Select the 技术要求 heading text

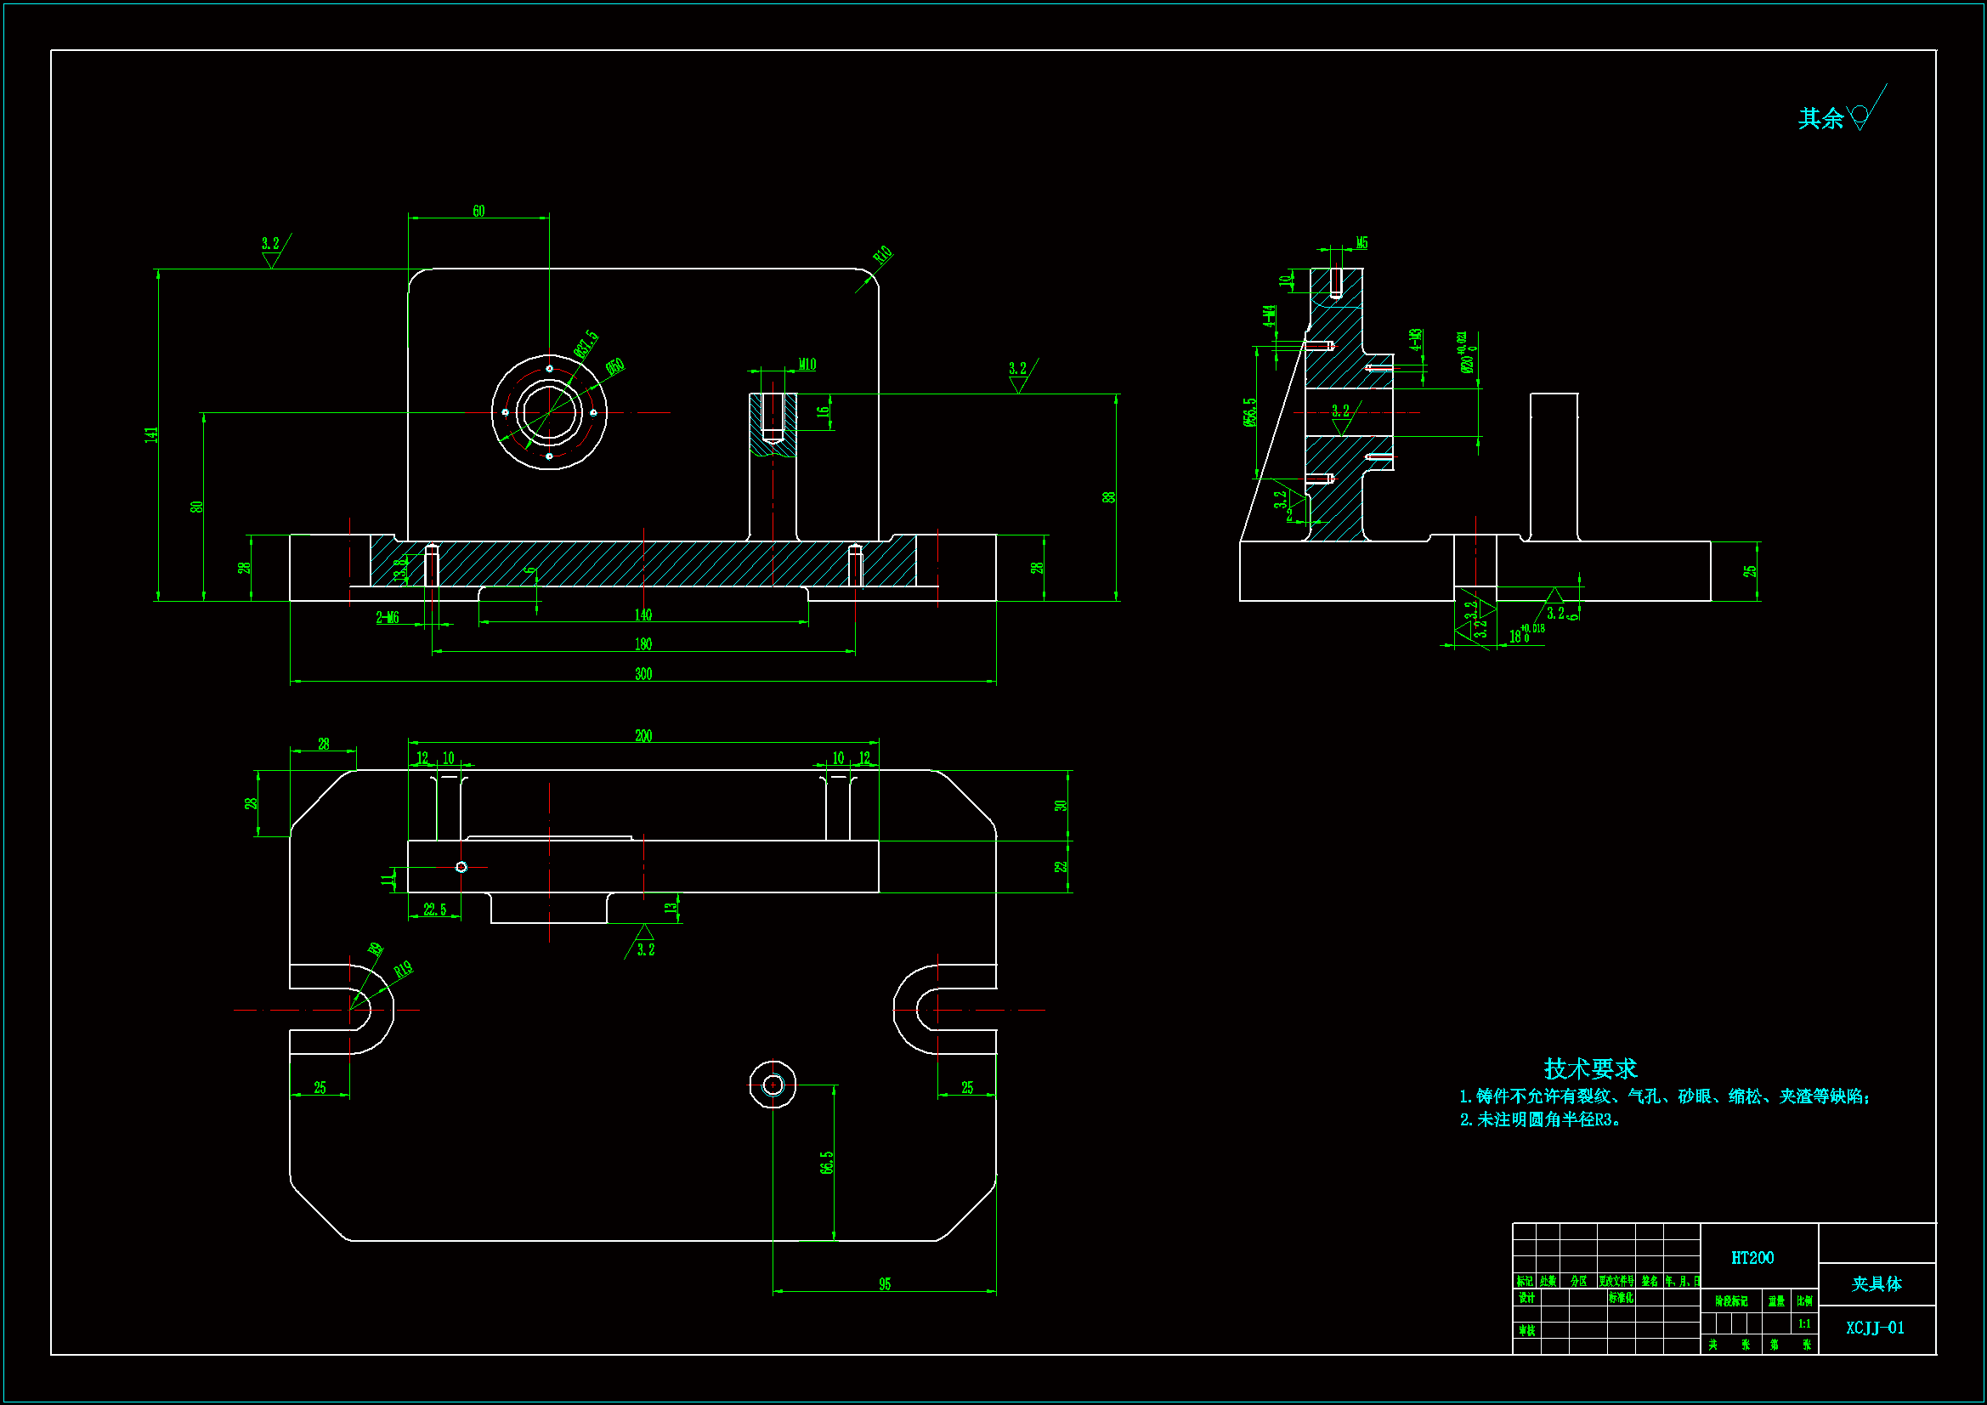(1591, 1069)
